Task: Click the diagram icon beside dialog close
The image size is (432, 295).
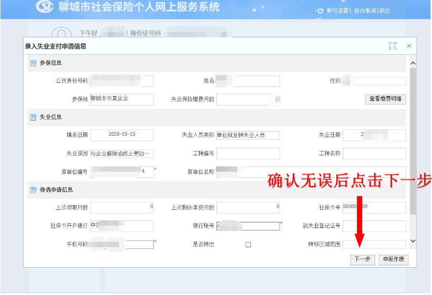Action: click(x=393, y=46)
